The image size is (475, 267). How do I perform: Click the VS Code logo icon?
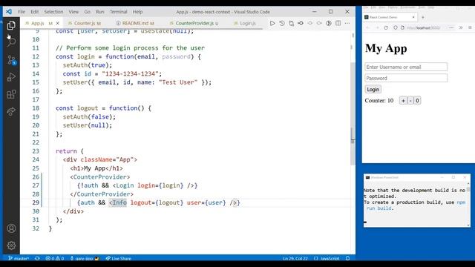tap(9, 12)
